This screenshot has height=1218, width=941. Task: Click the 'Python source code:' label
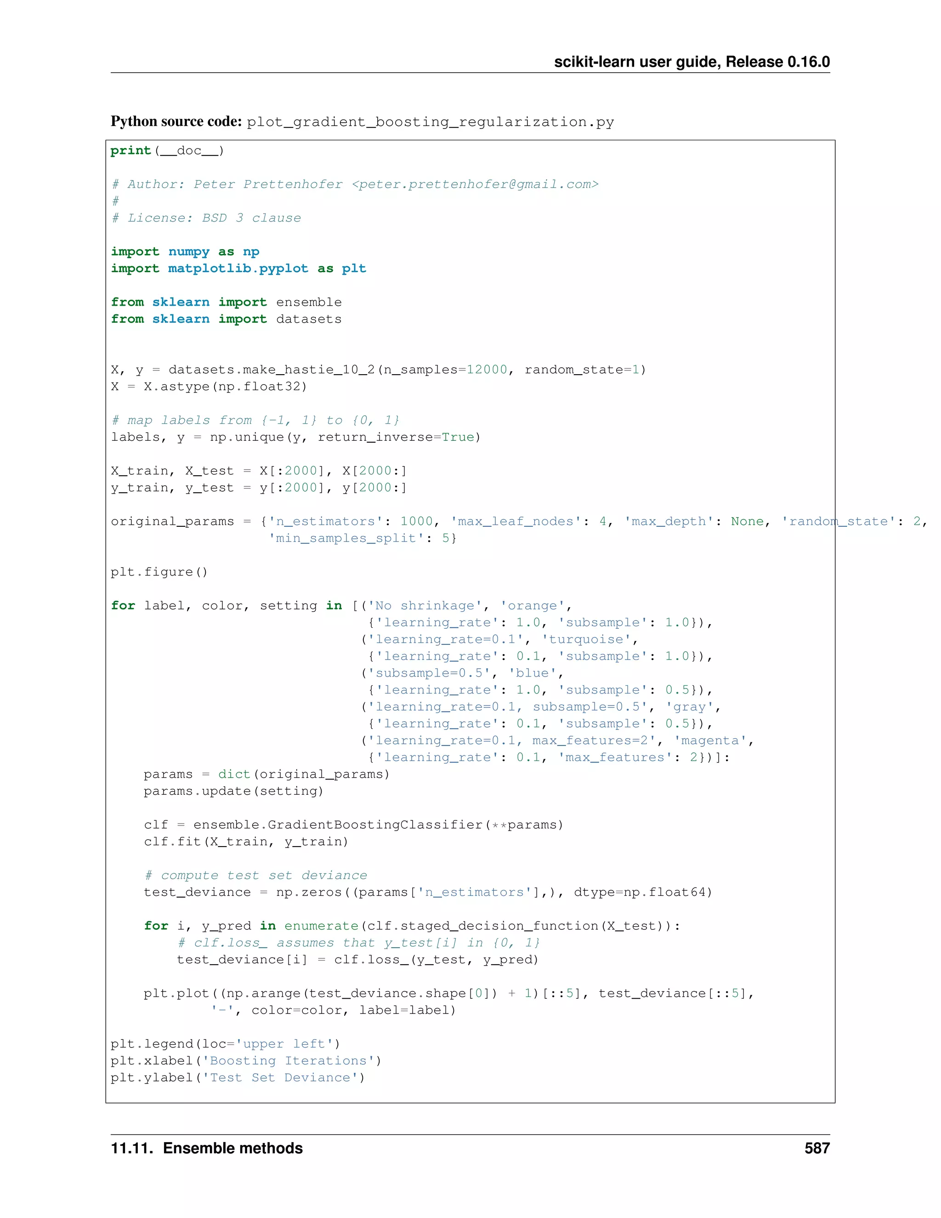pyautogui.click(x=176, y=122)
